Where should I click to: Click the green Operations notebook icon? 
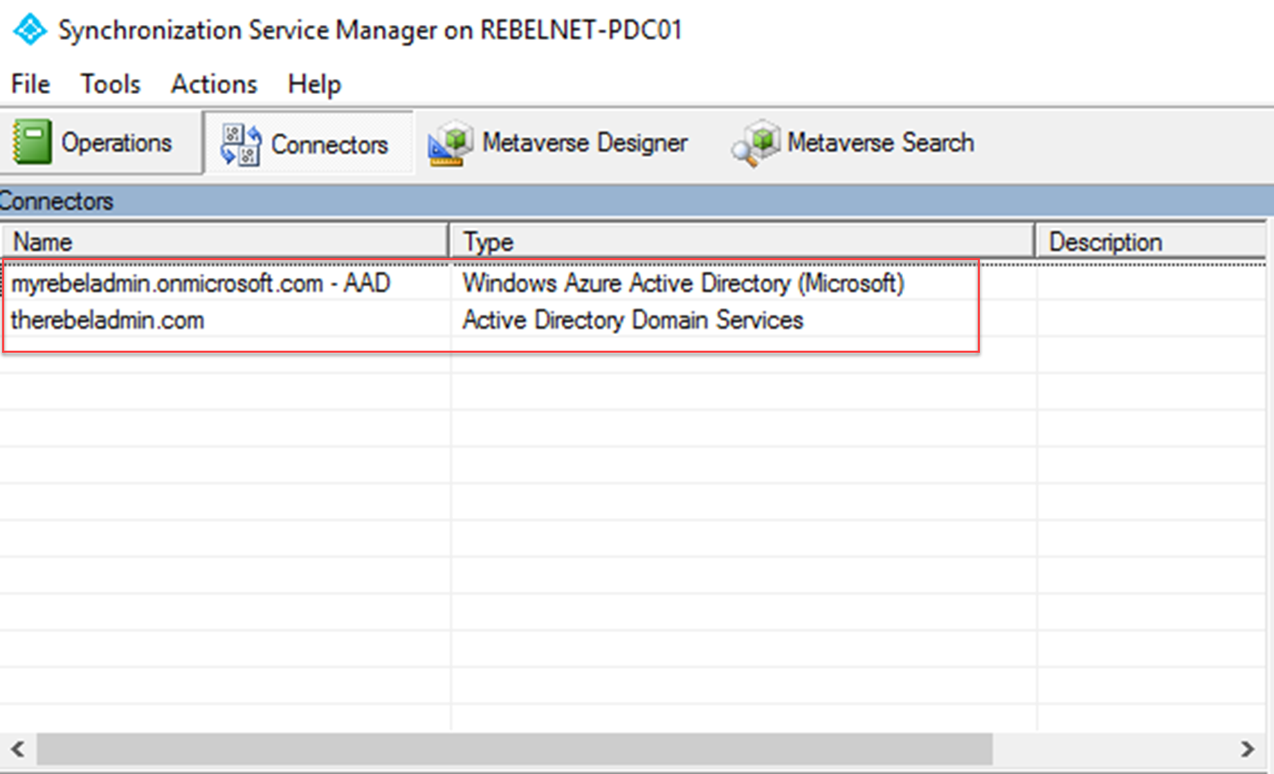[x=32, y=142]
